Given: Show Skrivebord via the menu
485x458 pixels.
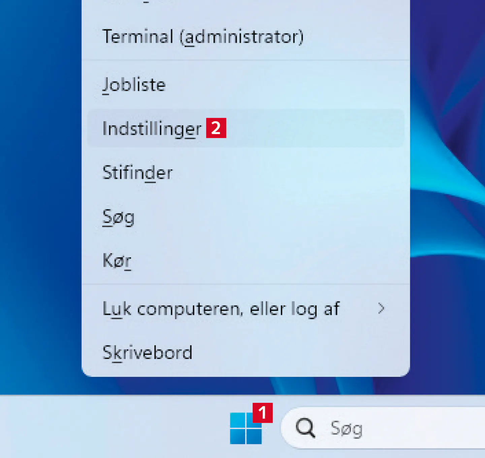Looking at the screenshot, I should tap(148, 353).
